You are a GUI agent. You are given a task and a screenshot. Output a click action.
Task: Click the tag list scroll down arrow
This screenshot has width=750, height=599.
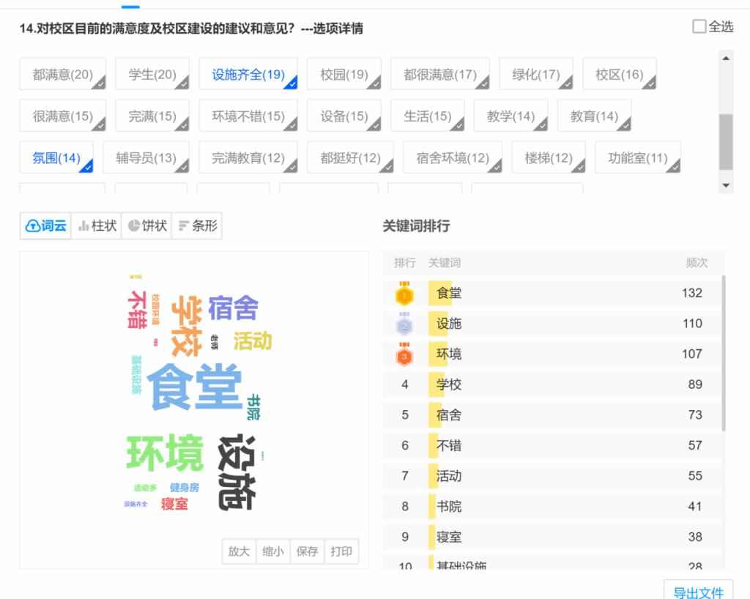pyautogui.click(x=726, y=186)
